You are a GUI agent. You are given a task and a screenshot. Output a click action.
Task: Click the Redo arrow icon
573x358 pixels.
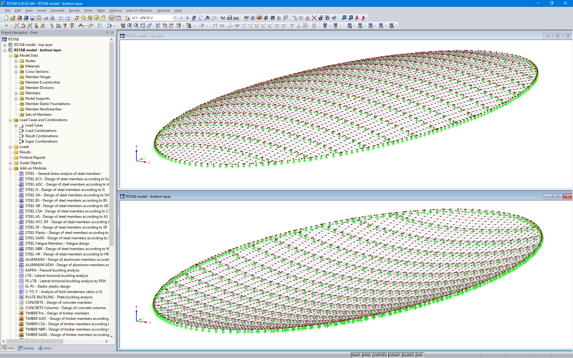68,18
